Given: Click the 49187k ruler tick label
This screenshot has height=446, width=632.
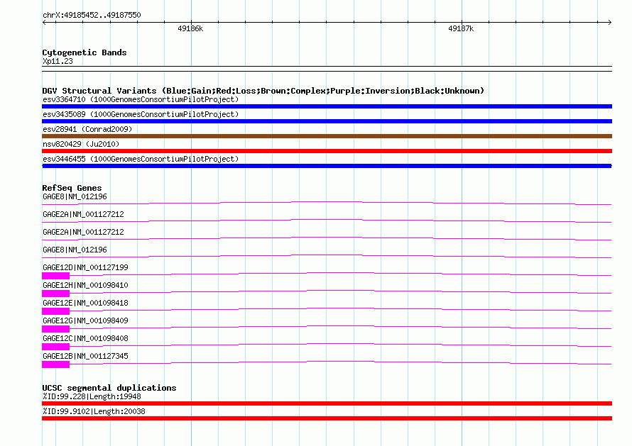Looking at the screenshot, I should (x=461, y=28).
